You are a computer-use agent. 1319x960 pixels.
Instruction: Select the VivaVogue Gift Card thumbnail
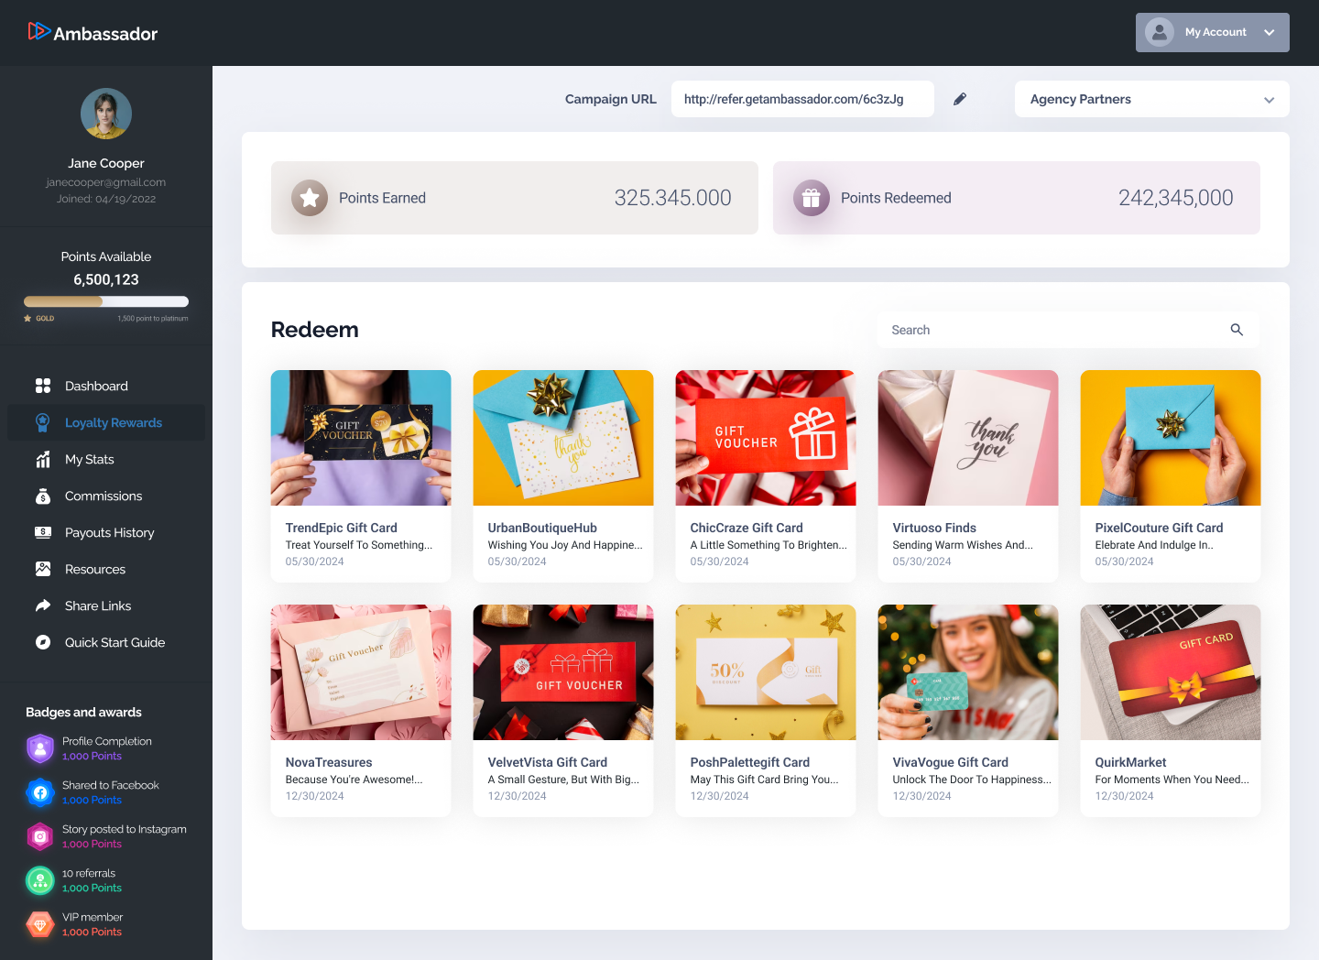coord(967,672)
